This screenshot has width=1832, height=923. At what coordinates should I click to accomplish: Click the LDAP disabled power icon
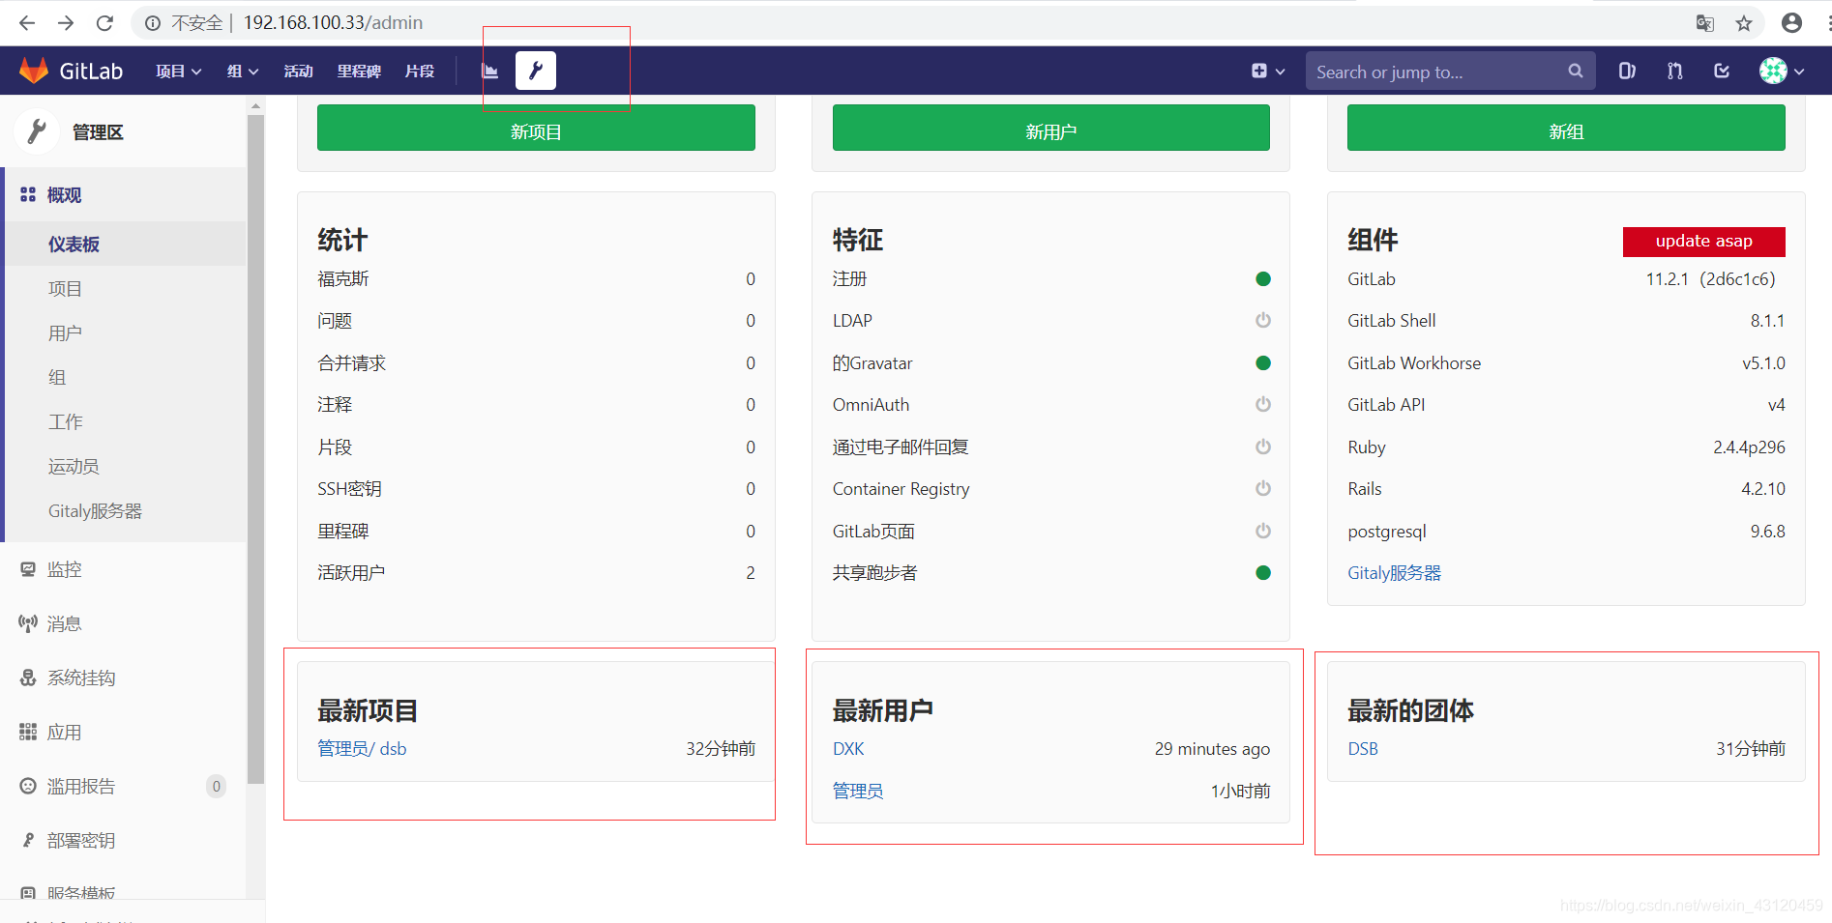coord(1262,321)
